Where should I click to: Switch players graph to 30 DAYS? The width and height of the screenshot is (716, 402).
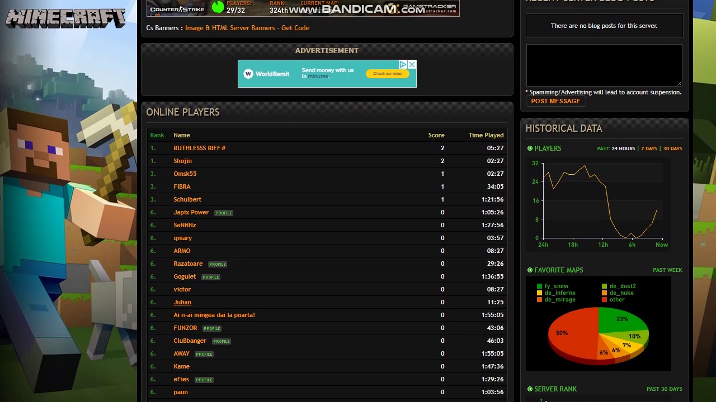click(672, 149)
